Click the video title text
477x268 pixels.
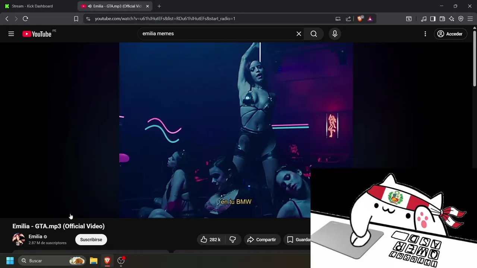click(59, 226)
